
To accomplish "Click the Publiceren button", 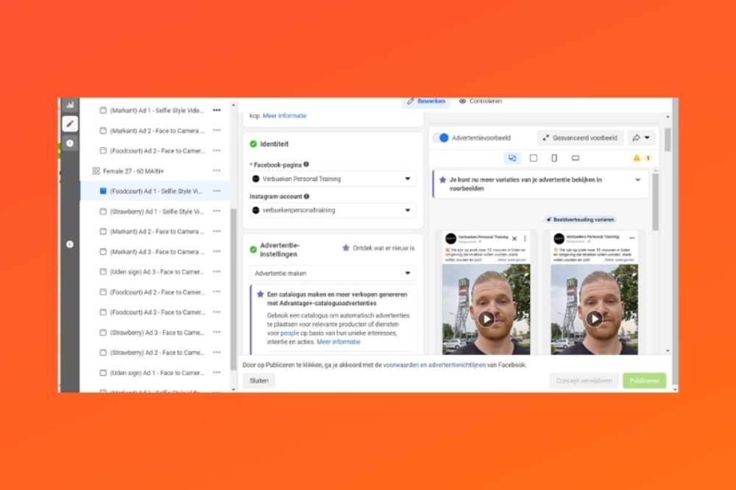I will (645, 380).
